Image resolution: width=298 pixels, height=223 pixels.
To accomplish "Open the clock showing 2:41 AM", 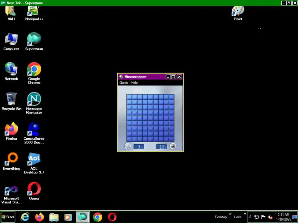I will 283,217.
